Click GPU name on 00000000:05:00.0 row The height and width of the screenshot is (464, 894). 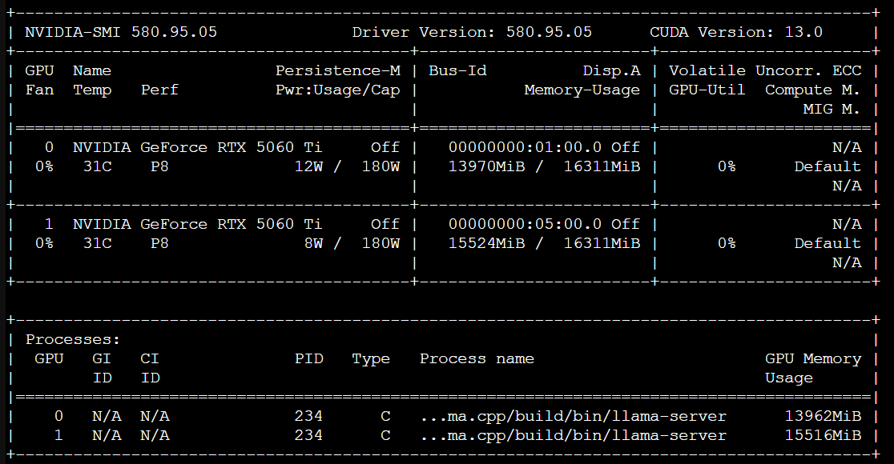tap(198, 224)
